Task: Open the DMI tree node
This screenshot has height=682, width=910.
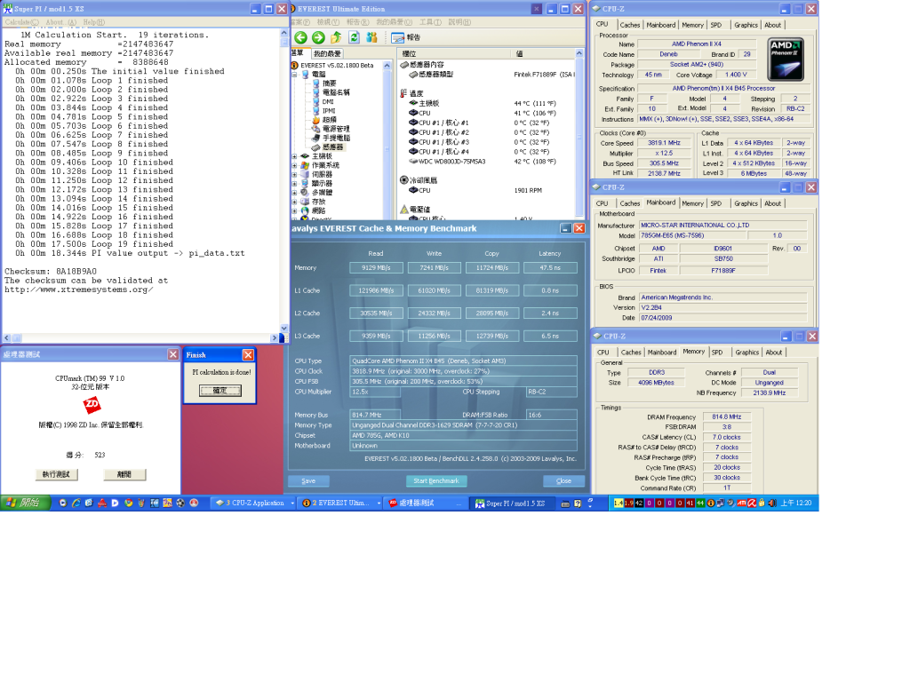Action: [x=328, y=101]
